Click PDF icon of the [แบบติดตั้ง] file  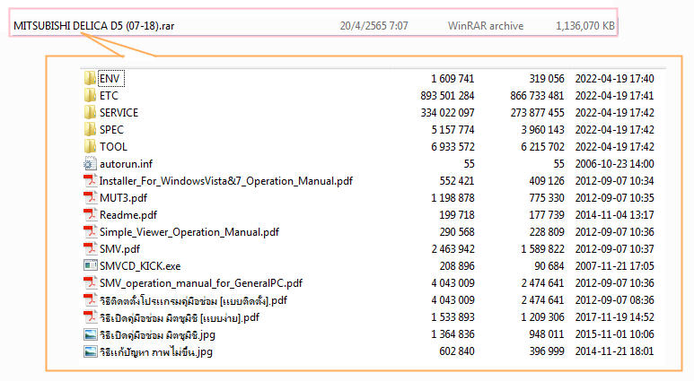point(90,300)
